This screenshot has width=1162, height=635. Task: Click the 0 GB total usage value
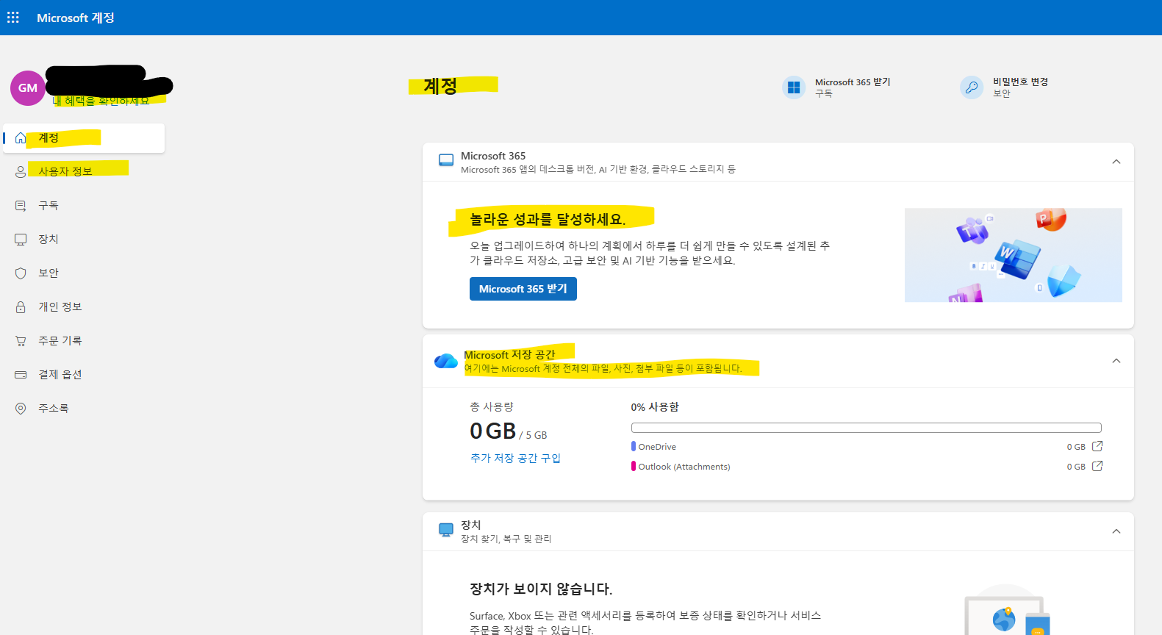tap(493, 431)
